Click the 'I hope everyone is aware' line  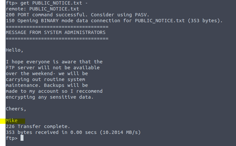click(x=54, y=62)
